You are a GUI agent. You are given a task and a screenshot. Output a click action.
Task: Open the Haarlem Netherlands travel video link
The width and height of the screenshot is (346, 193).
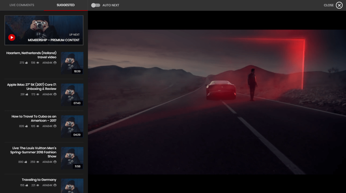coord(31,55)
